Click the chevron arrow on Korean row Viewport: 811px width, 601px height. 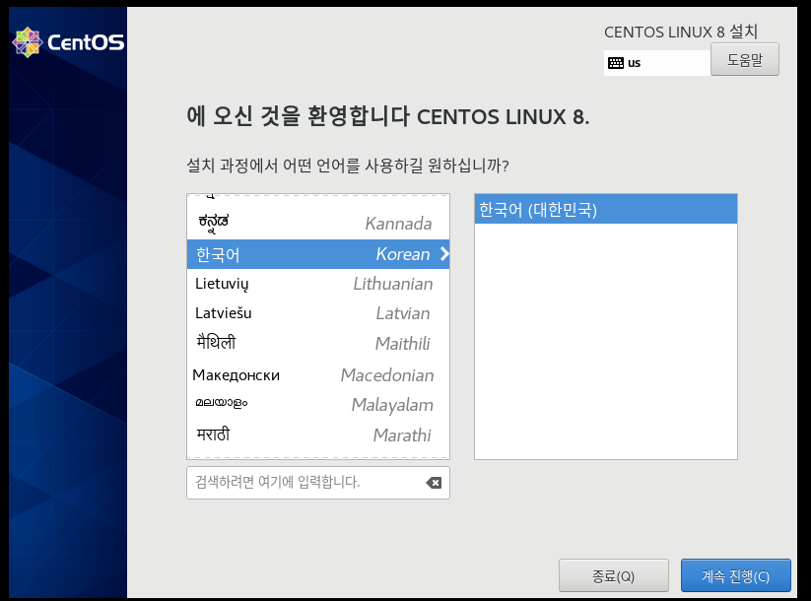[444, 254]
